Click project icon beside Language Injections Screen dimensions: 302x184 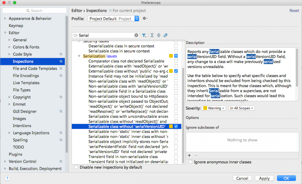click(x=61, y=133)
